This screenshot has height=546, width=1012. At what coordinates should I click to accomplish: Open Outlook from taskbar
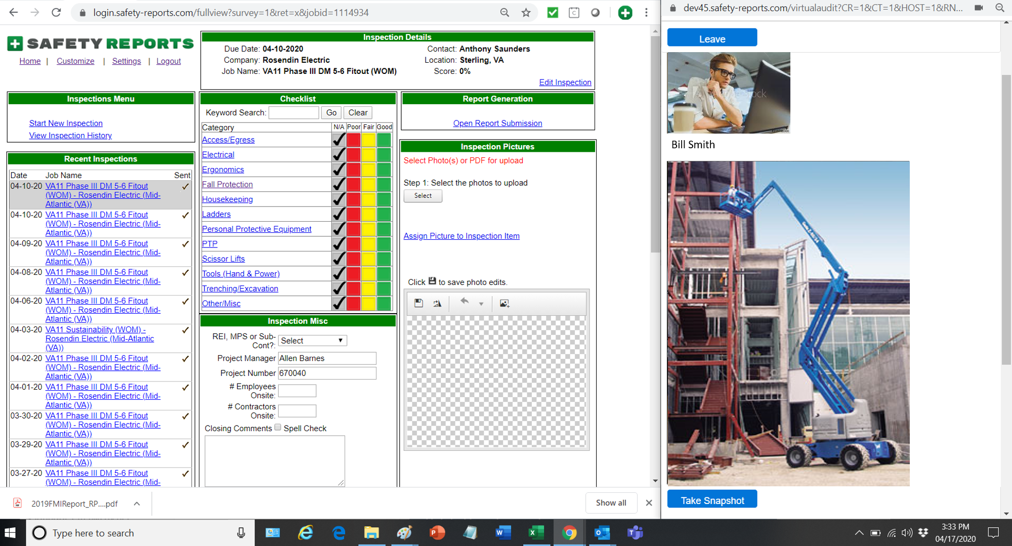point(602,533)
